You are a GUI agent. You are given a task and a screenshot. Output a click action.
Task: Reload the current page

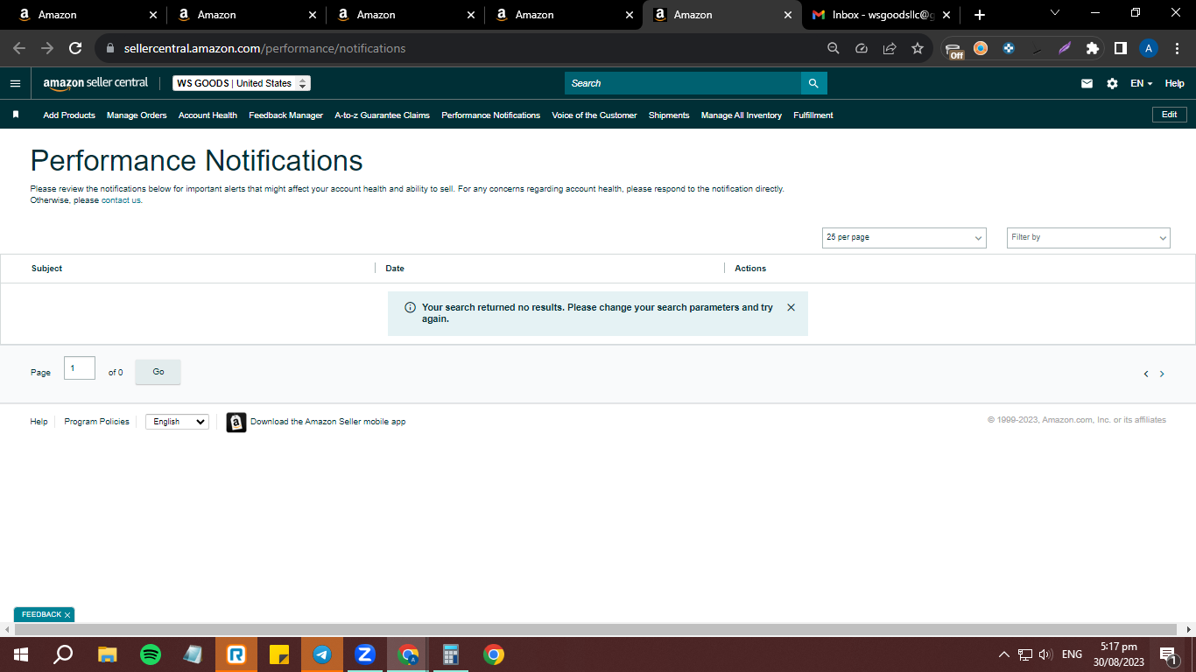click(75, 48)
